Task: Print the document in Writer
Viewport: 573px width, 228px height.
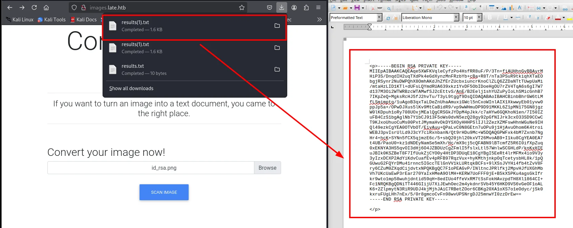Action: point(380,8)
